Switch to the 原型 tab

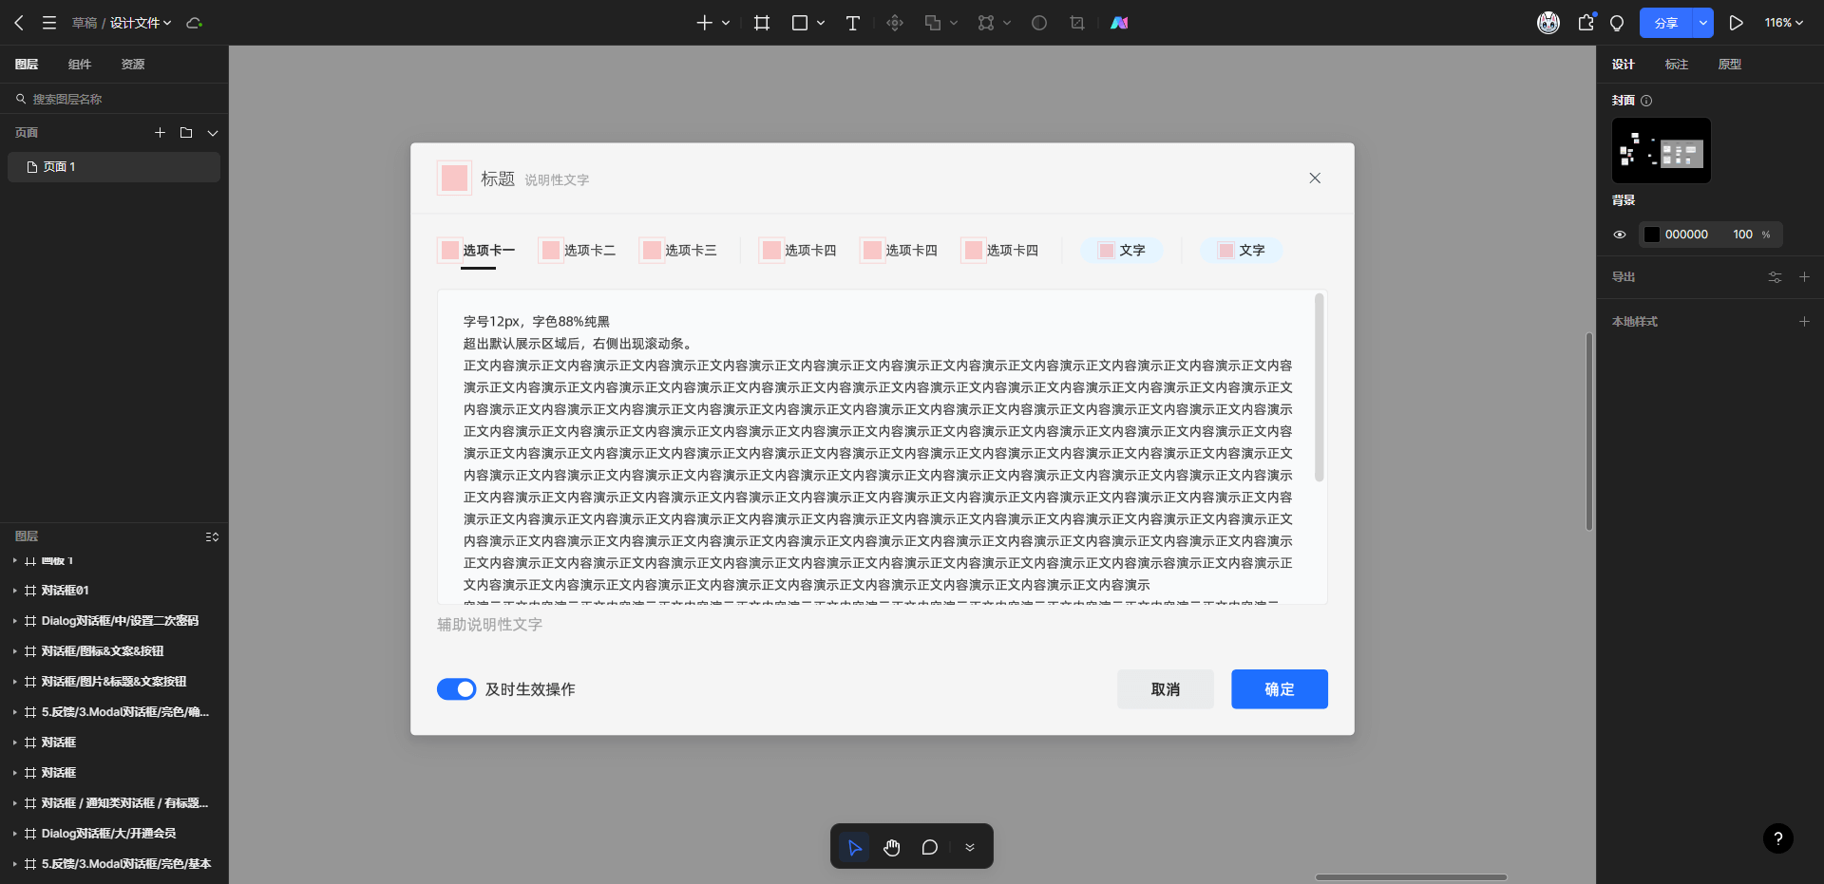point(1730,65)
